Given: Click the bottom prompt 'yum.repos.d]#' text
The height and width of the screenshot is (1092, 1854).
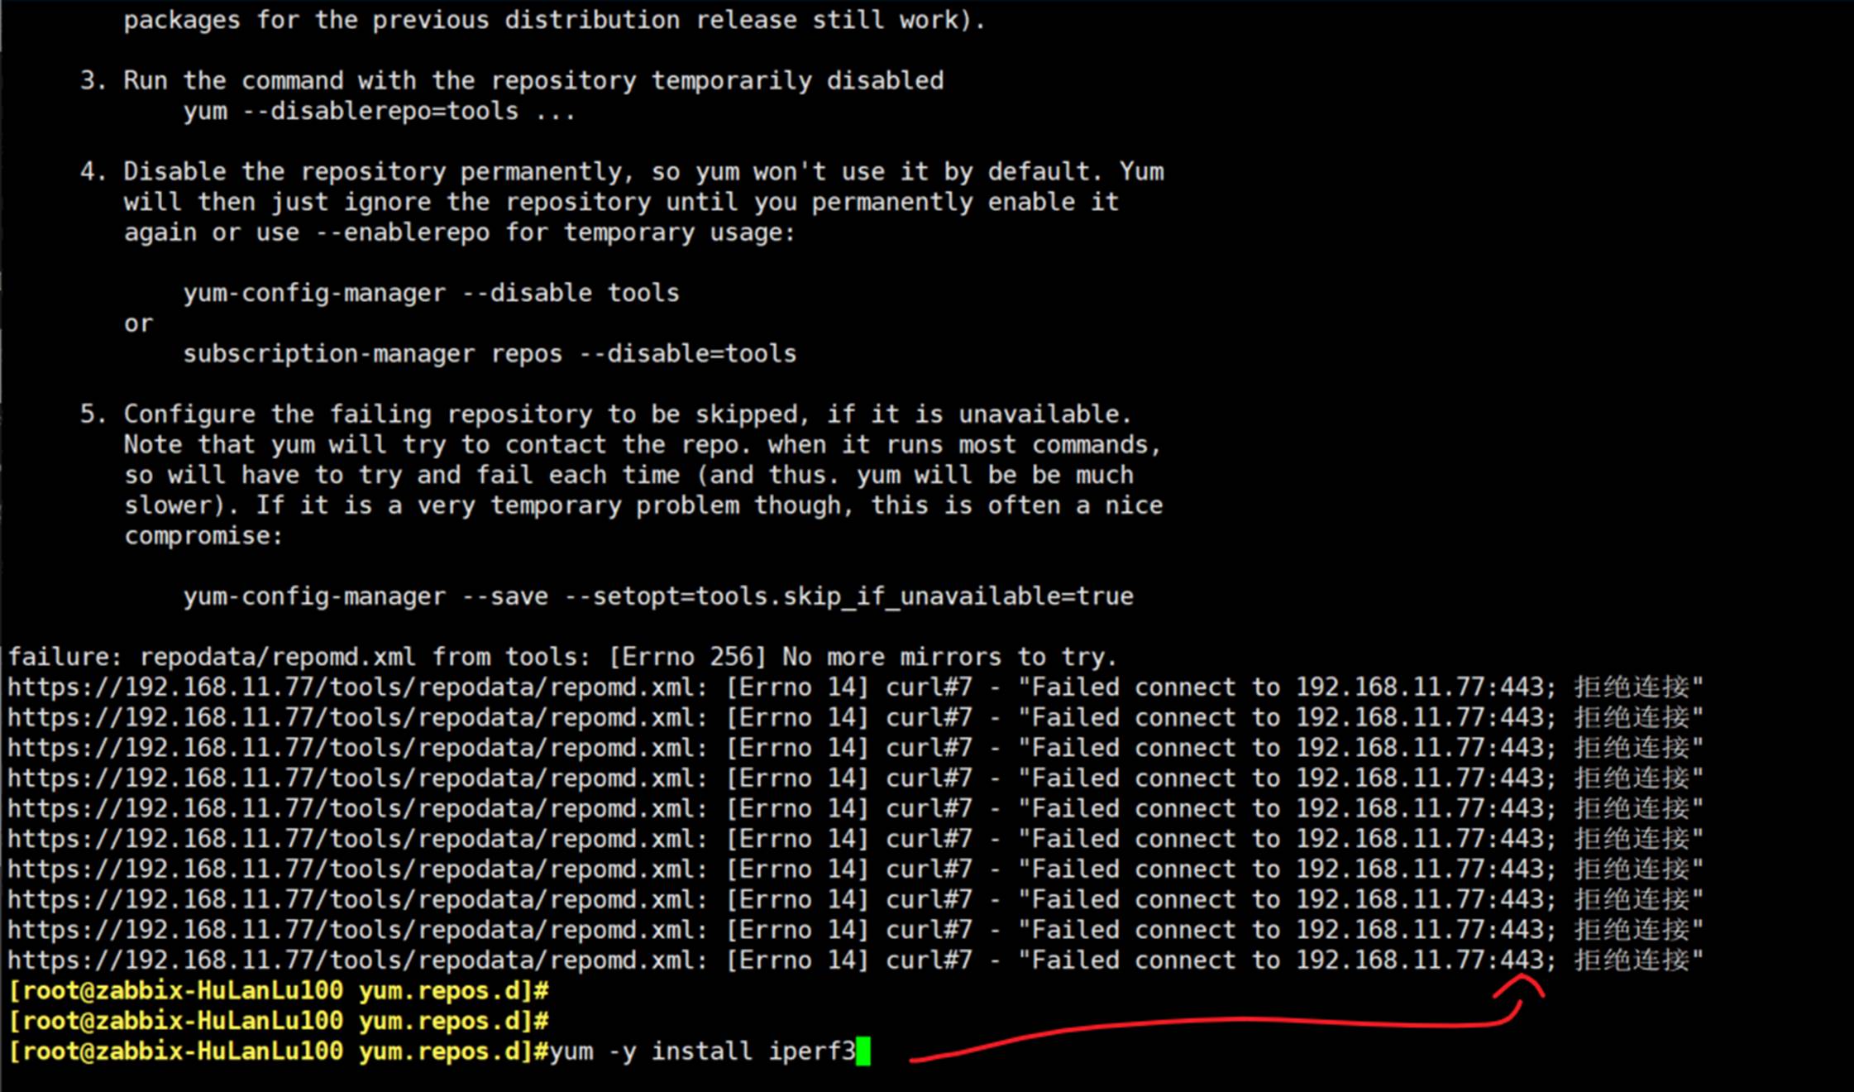Looking at the screenshot, I should click(x=453, y=1051).
